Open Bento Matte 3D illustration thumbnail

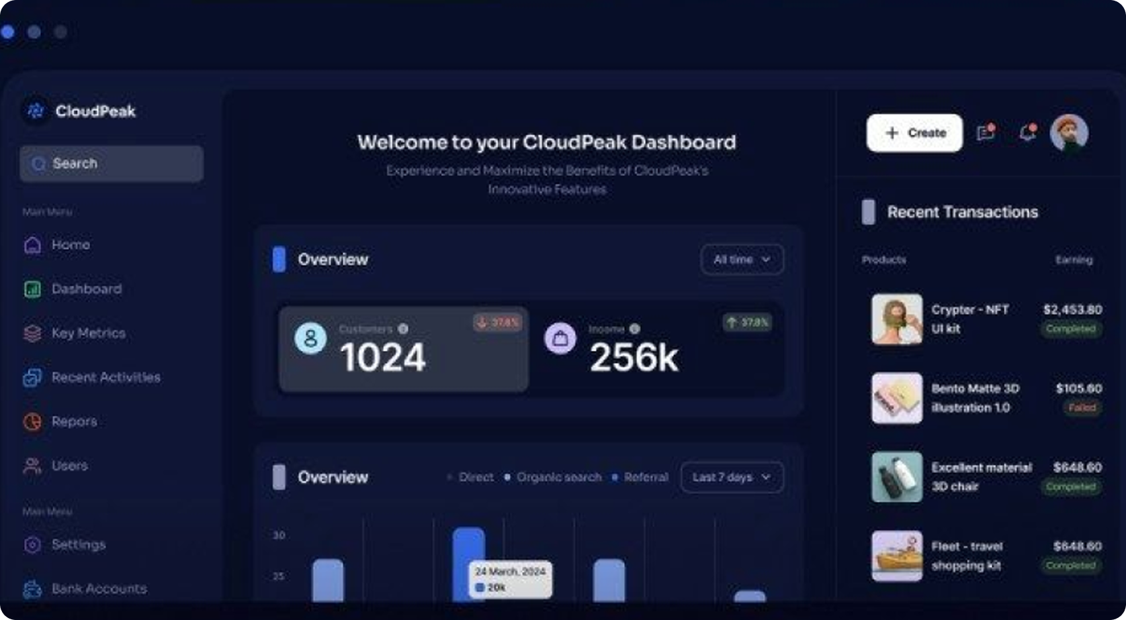point(897,399)
